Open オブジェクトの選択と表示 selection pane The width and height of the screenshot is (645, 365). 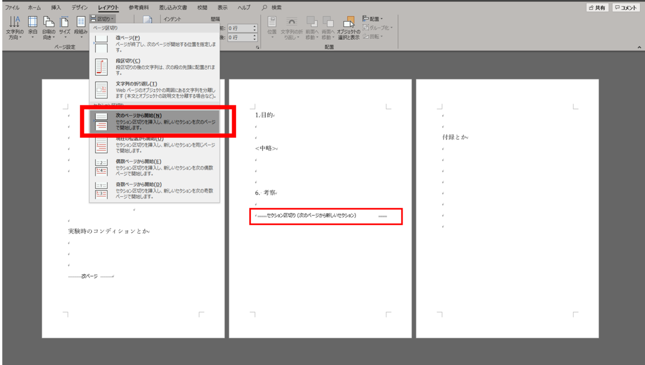(349, 28)
